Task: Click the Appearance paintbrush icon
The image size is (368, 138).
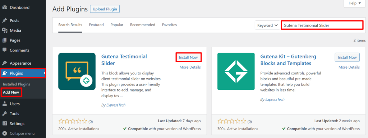Action: (4, 63)
